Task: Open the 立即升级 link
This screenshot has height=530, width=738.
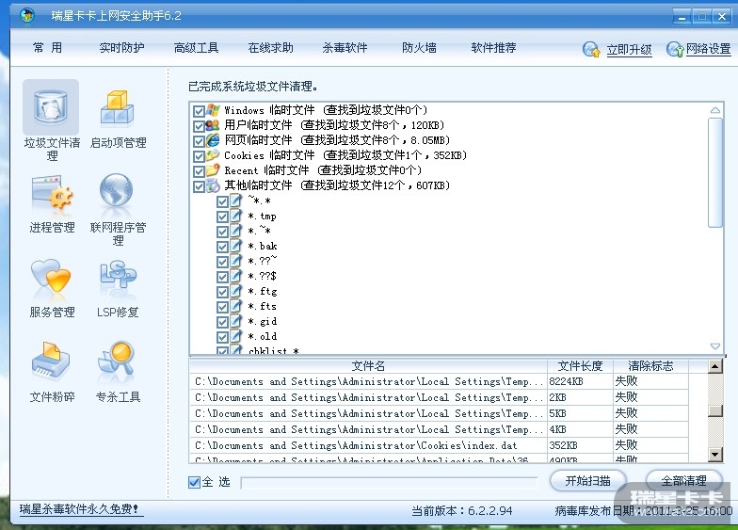Action: point(629,49)
